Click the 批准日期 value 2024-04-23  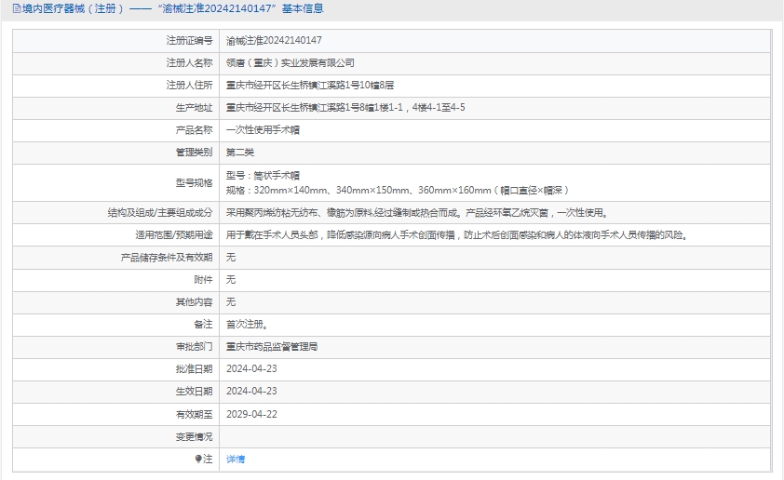(251, 368)
